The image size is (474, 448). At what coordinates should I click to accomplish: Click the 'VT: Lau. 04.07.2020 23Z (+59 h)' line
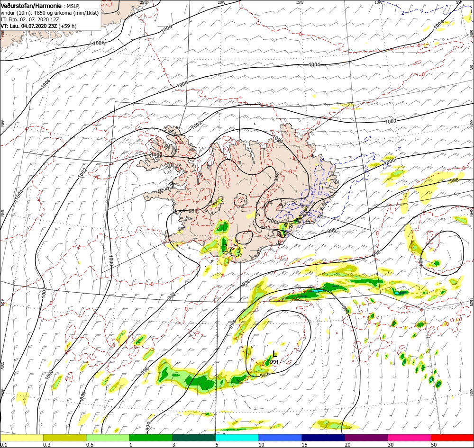coord(38,26)
